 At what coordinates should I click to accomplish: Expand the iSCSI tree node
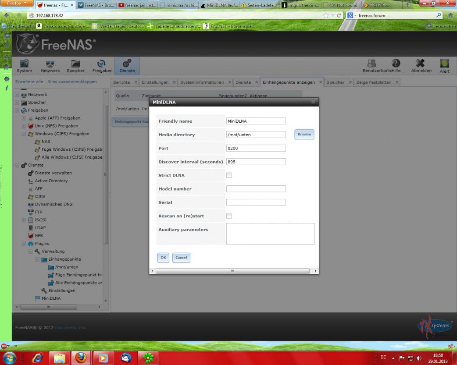pos(24,220)
